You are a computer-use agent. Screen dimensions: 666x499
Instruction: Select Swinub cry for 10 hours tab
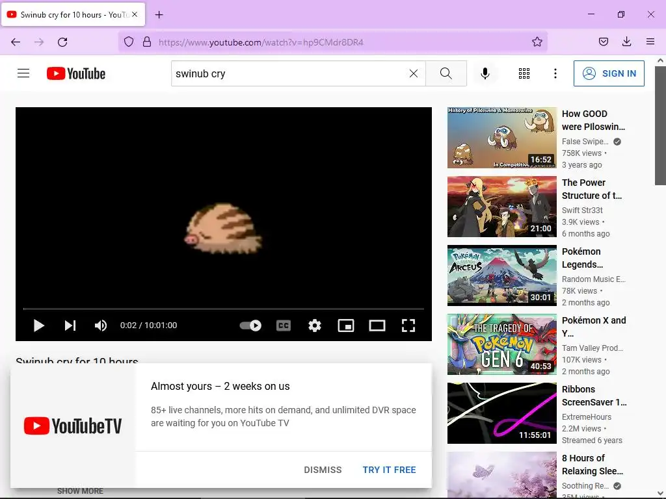click(x=73, y=14)
